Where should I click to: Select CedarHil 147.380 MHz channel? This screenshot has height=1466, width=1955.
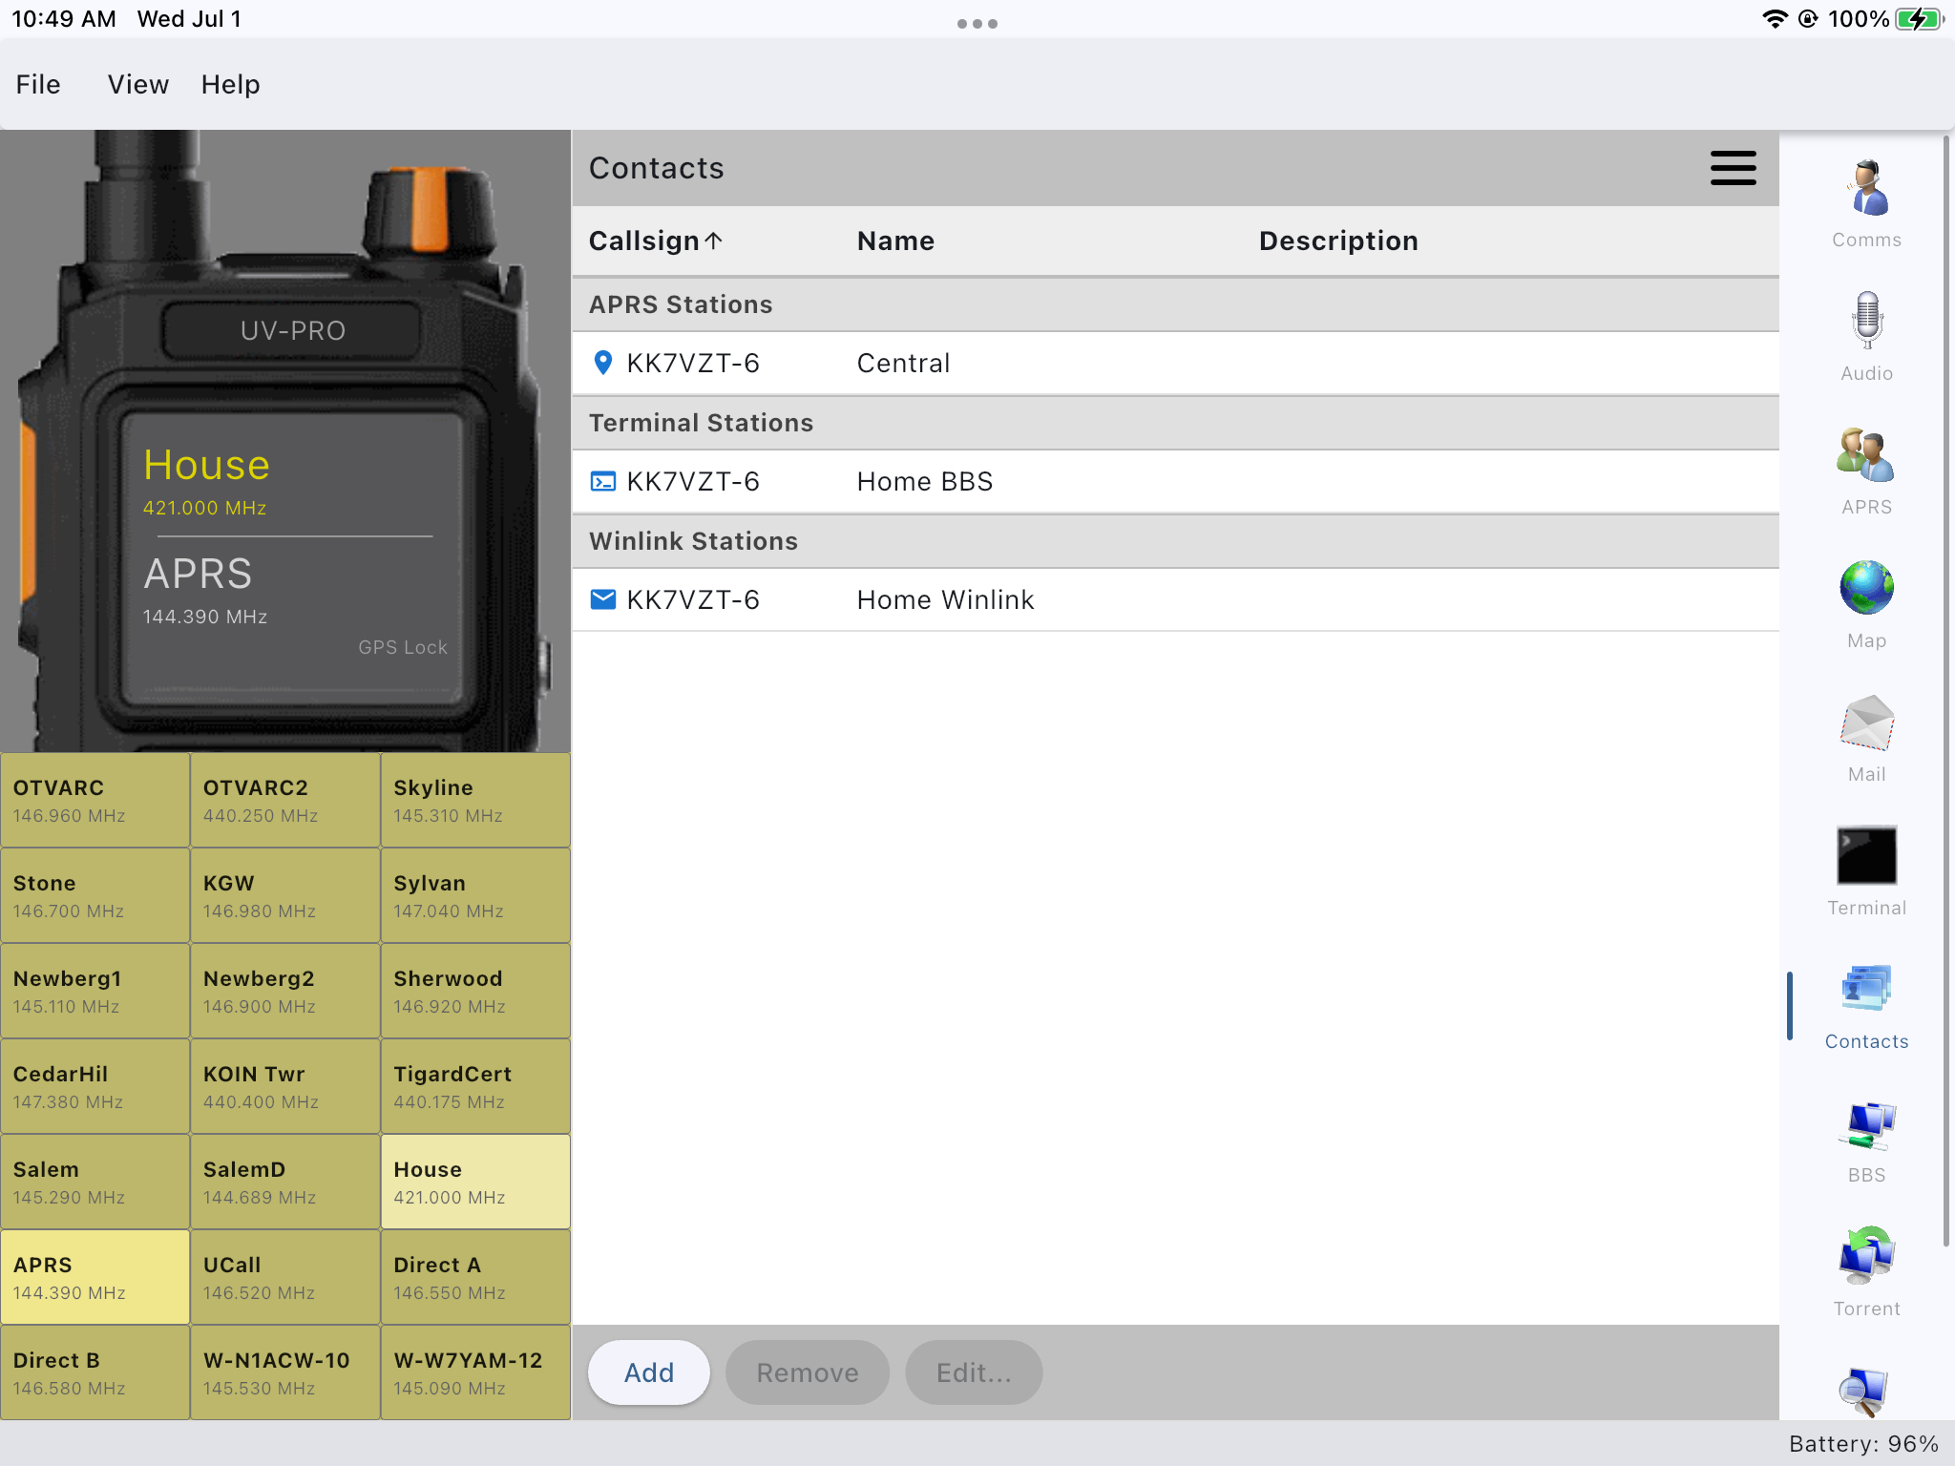(95, 1086)
